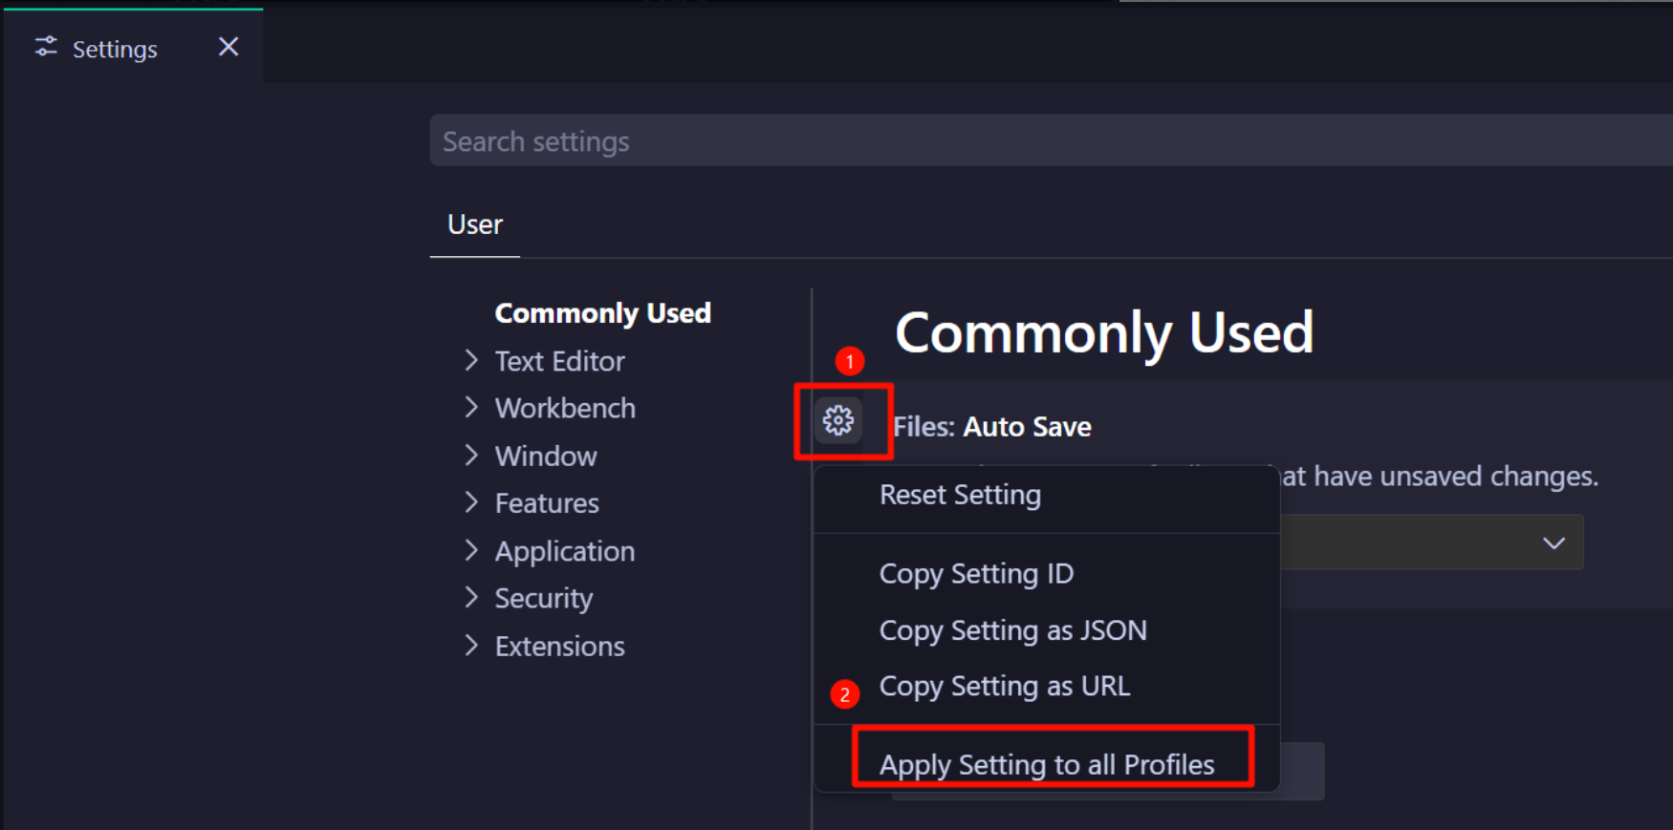Close the Settings editor tab
Viewport: 1673px width, 830px height.
(x=228, y=47)
